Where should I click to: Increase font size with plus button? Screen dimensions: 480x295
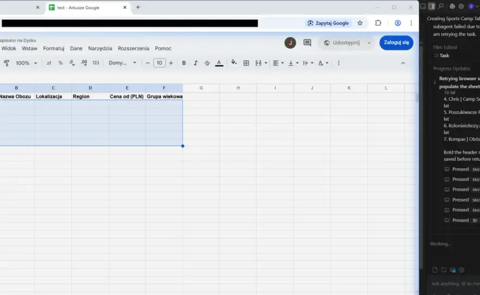point(171,63)
